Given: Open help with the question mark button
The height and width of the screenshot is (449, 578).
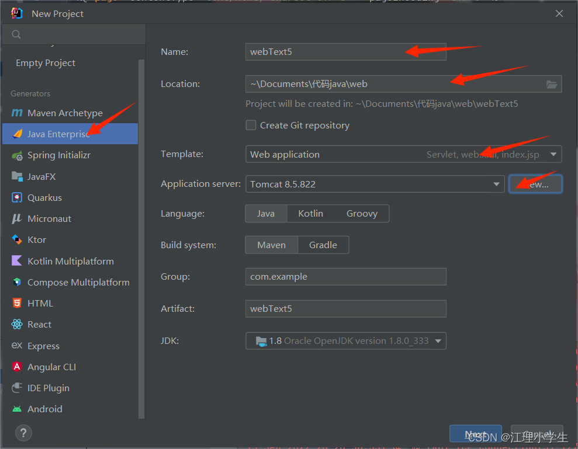Looking at the screenshot, I should click(23, 433).
